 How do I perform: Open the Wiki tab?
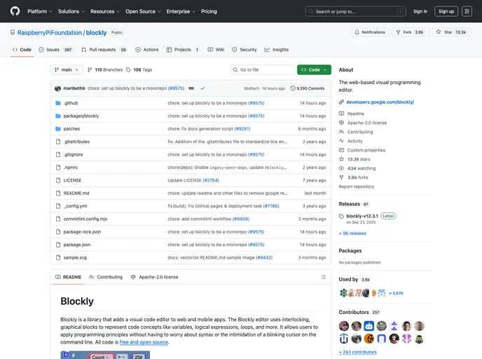coord(216,50)
